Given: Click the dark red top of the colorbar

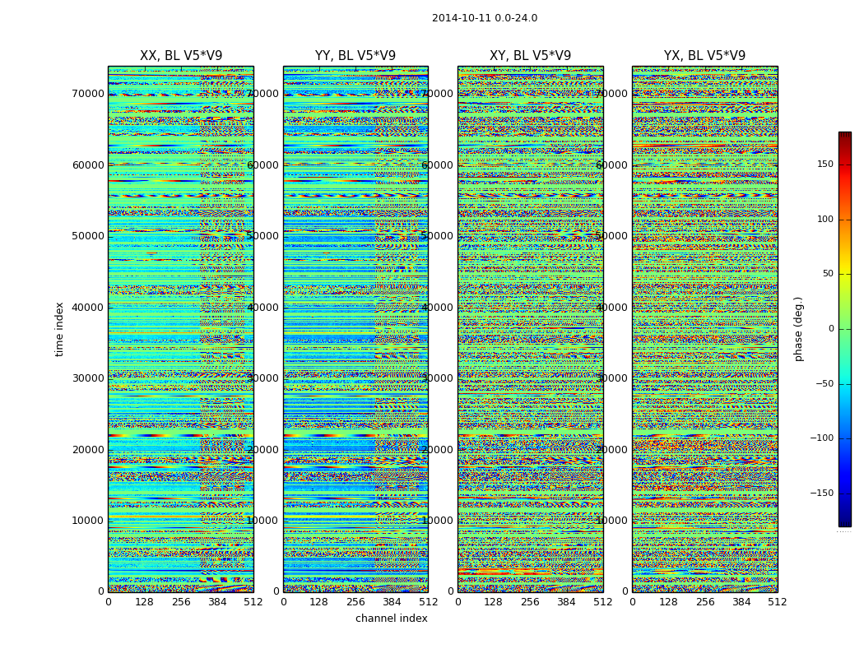Looking at the screenshot, I should point(844,137).
